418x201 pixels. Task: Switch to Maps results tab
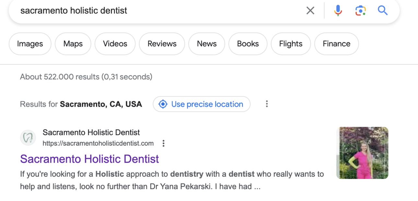coord(73,44)
